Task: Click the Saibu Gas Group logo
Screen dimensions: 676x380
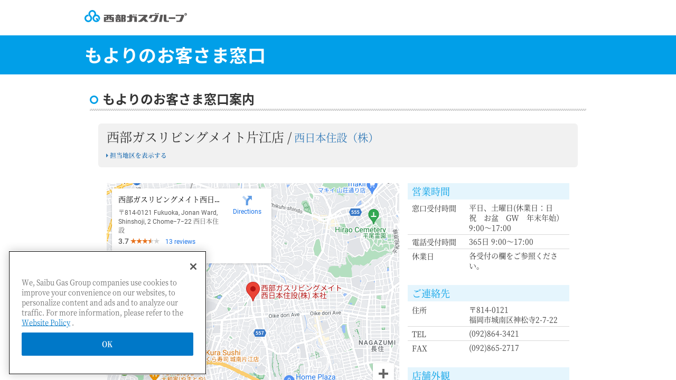Action: [136, 17]
